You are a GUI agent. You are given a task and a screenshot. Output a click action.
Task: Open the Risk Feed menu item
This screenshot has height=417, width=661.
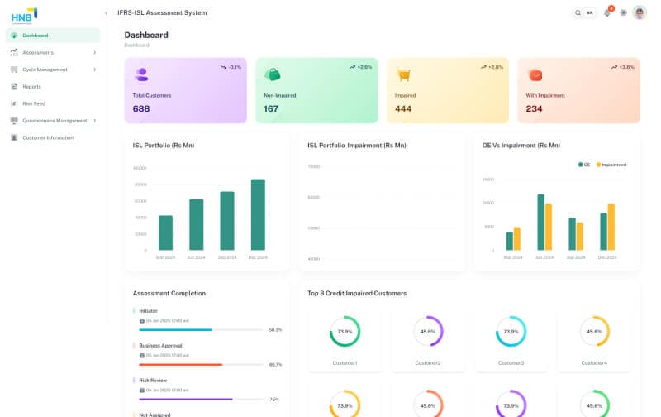click(53, 103)
